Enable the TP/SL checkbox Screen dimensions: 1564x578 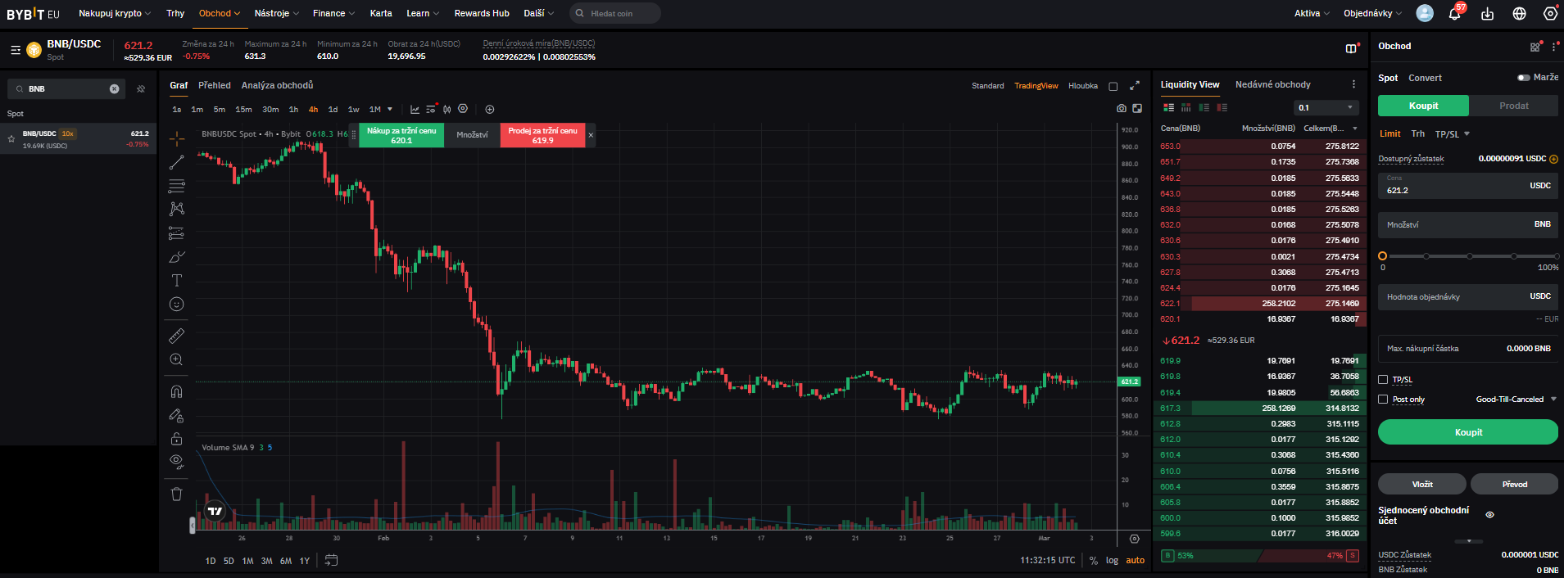pos(1383,380)
